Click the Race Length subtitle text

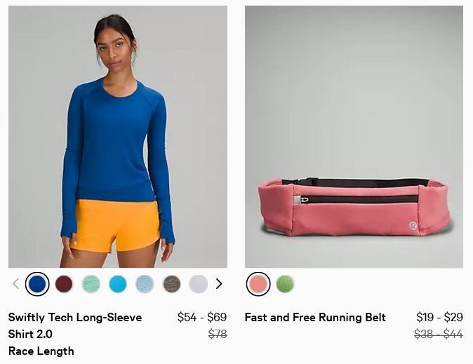[x=41, y=351]
